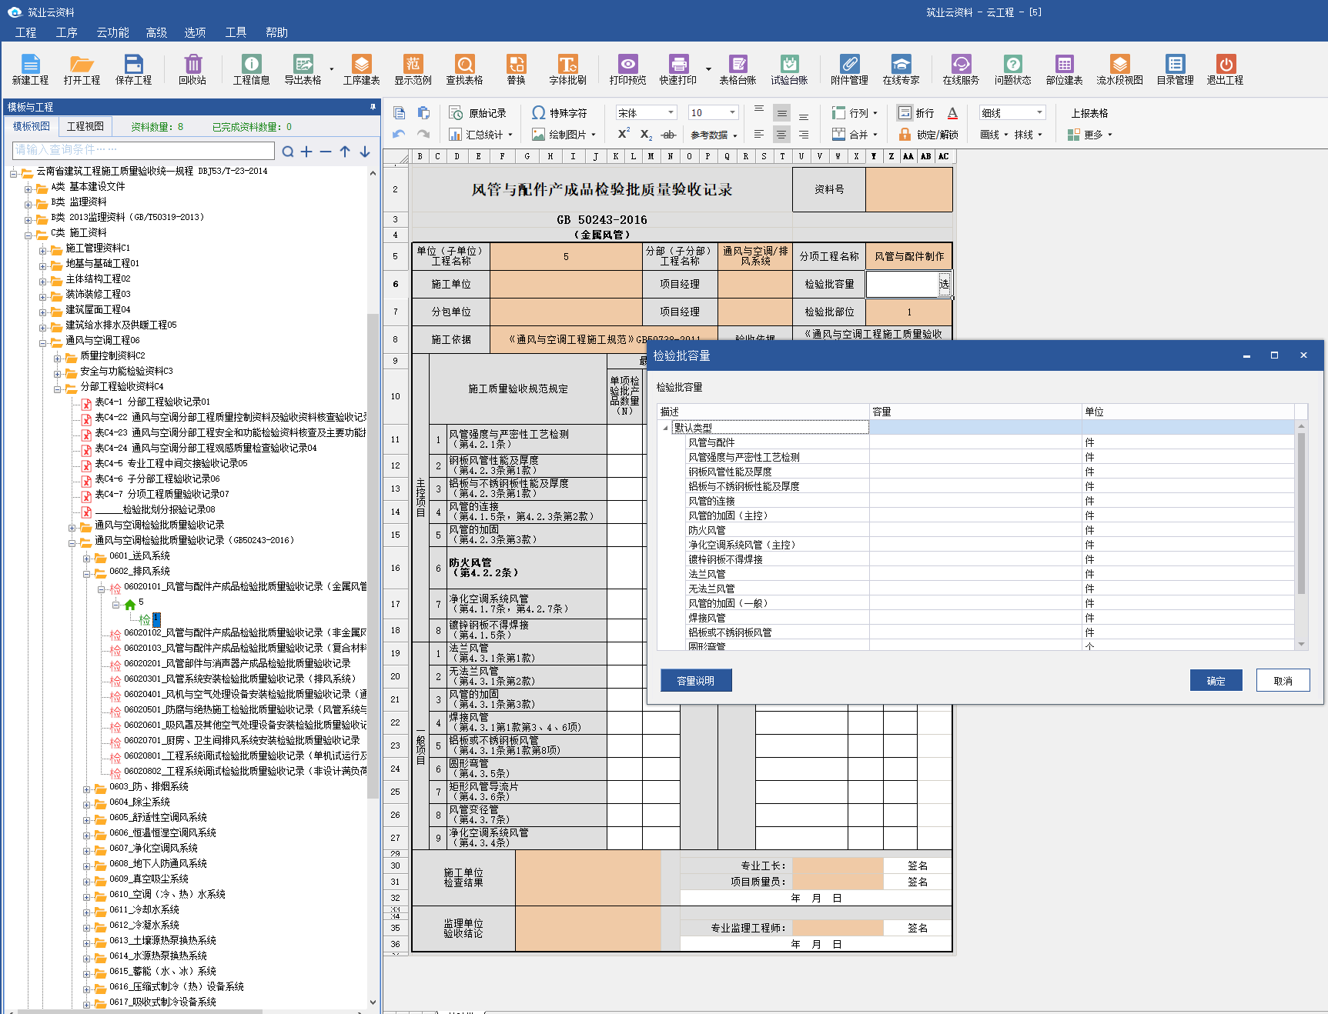Click the undo arrow in editor toolbar
This screenshot has width=1328, height=1014.
(399, 134)
